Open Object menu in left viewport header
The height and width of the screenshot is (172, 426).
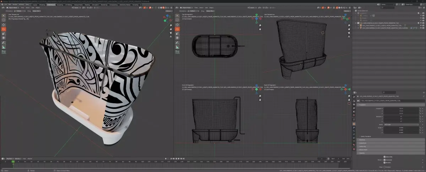[38, 7]
